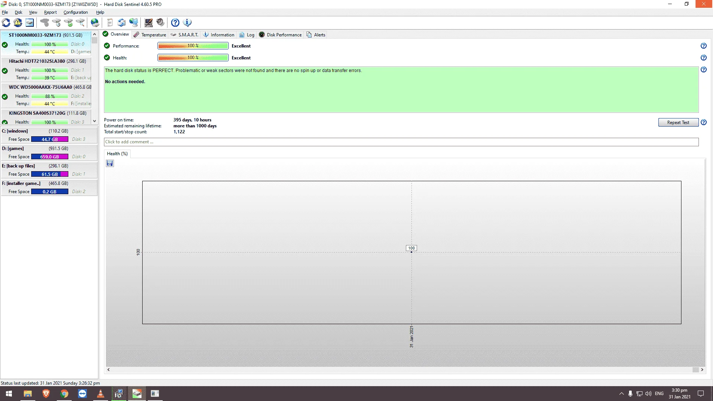The image size is (713, 401).
Task: Show hidden system tray icons
Action: tap(621, 394)
